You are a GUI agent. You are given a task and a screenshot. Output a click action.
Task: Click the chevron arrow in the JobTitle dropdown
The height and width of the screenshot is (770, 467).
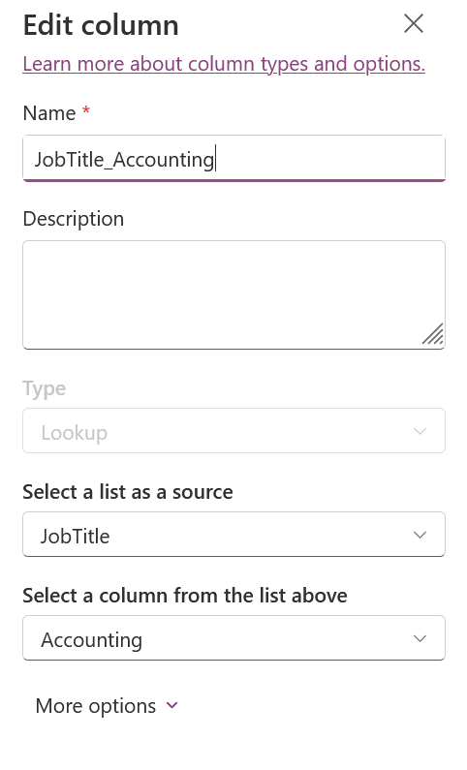click(420, 535)
